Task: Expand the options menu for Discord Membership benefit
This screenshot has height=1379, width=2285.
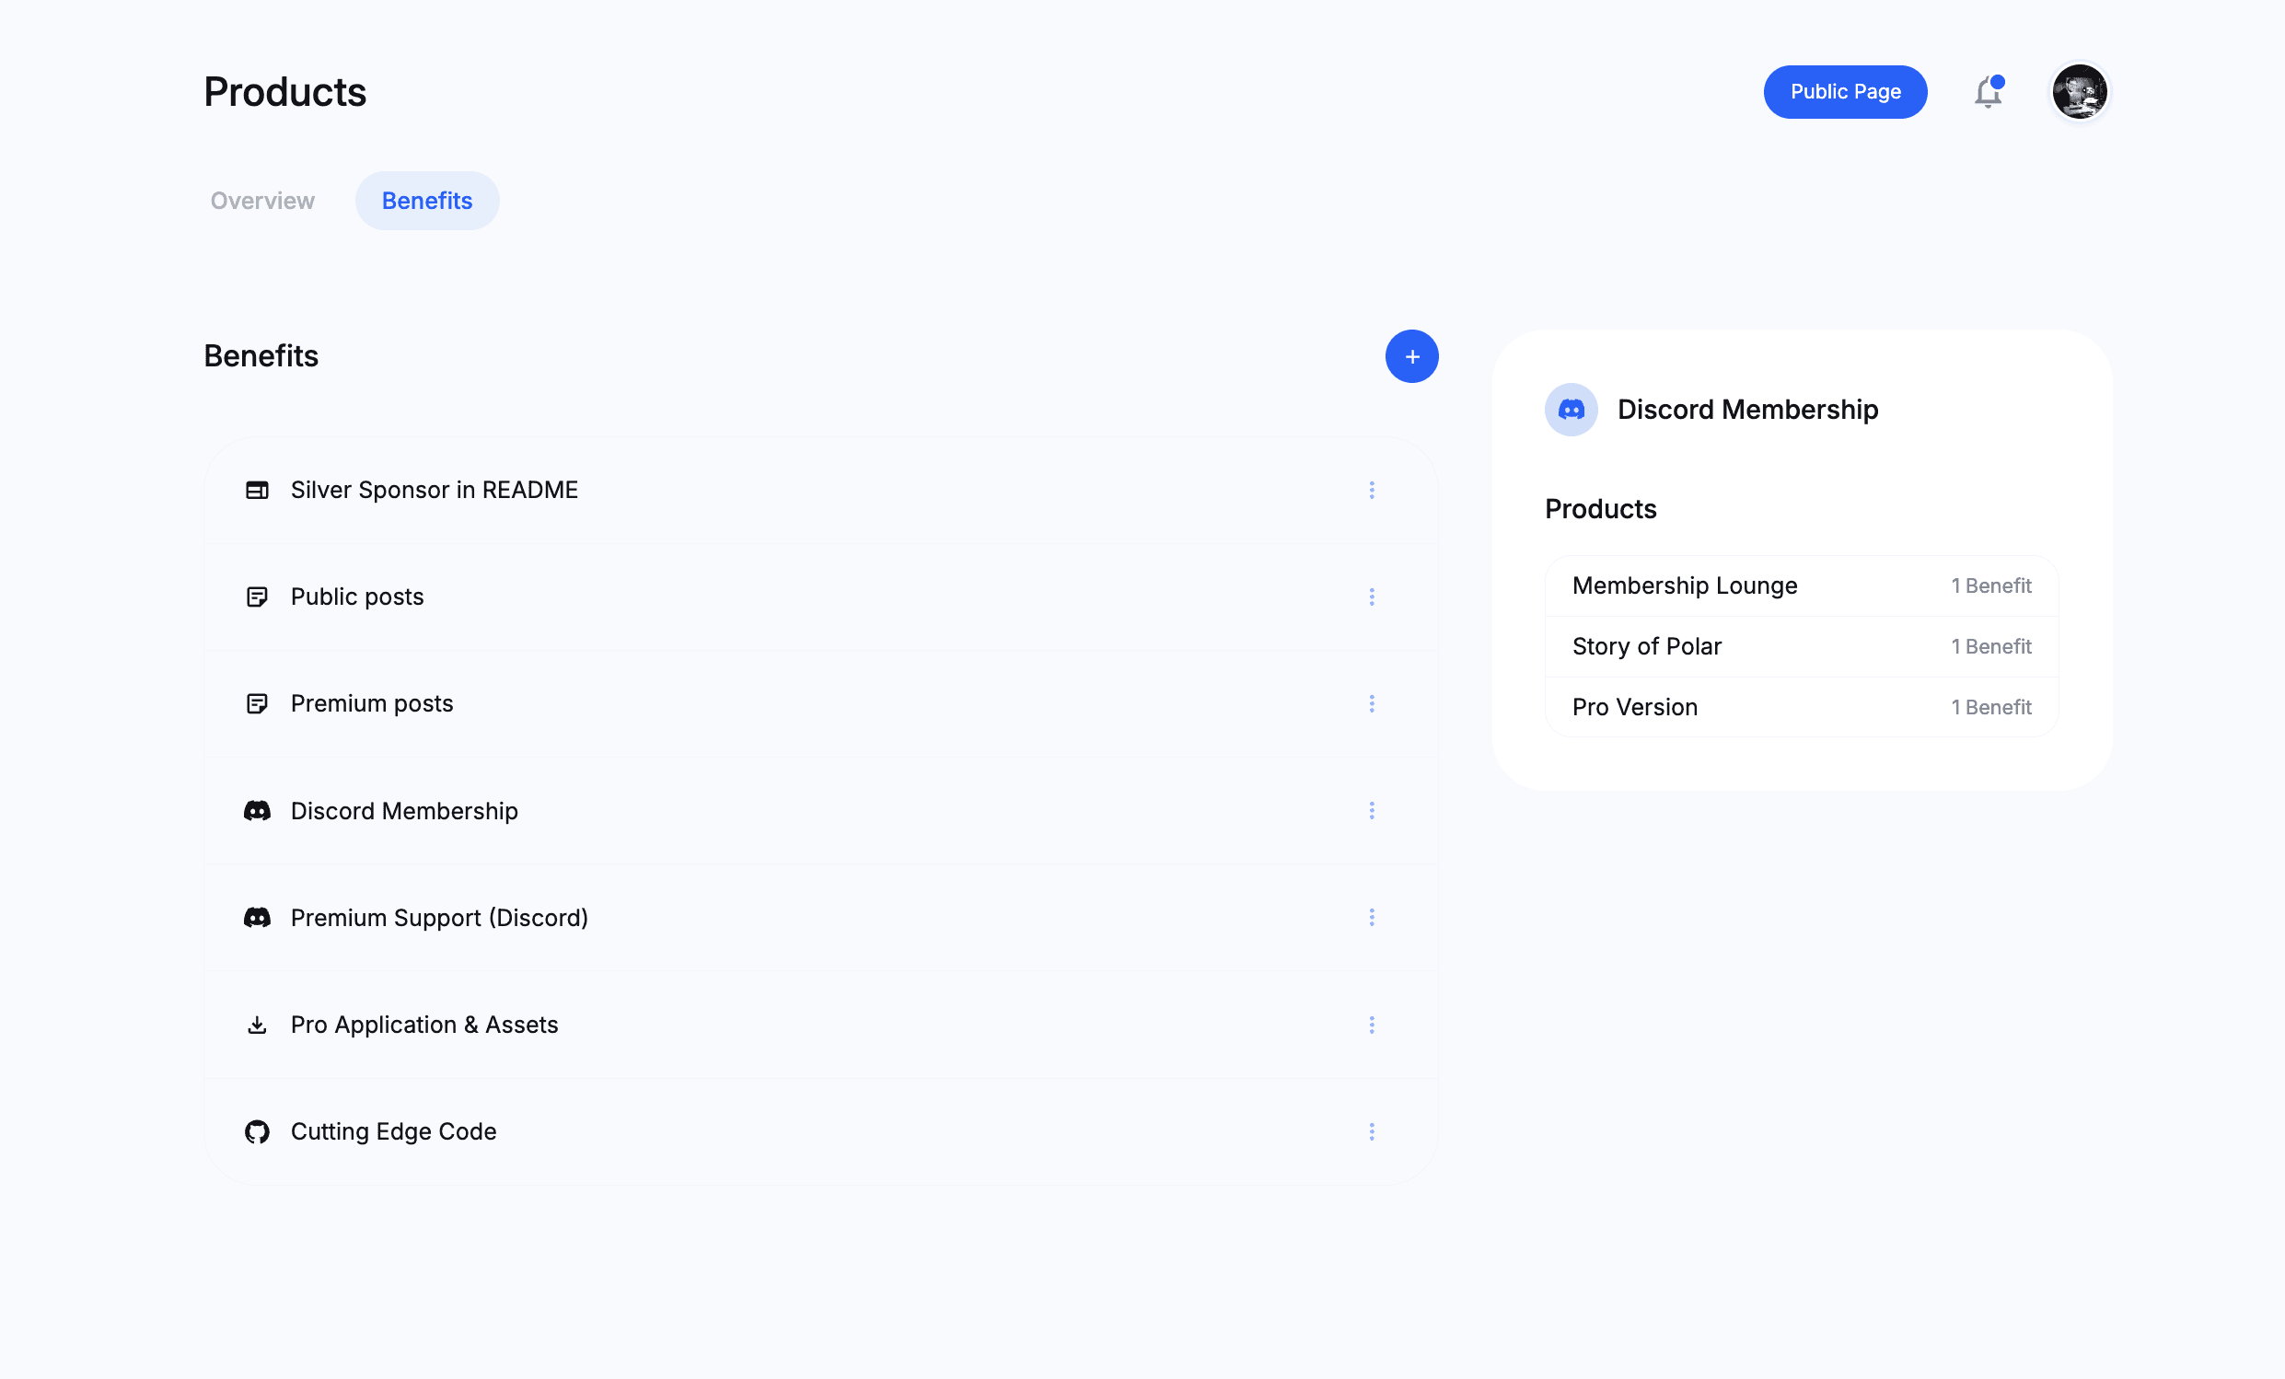Action: click(x=1371, y=809)
